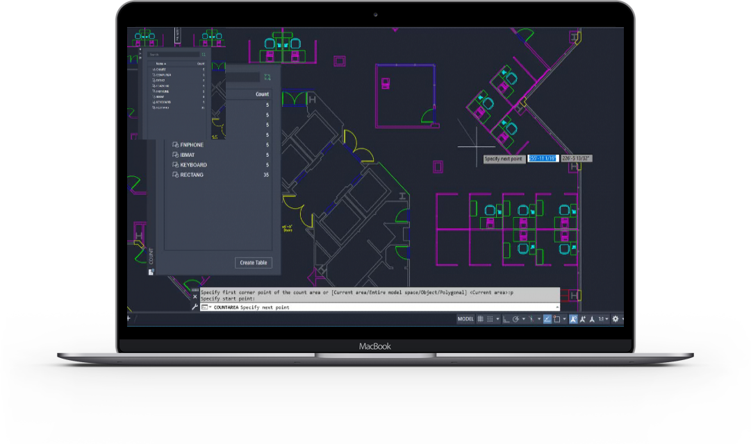Viewport: 751px width, 444px height.
Task: Toggle highlighted annotation visibility icon
Action: [573, 319]
